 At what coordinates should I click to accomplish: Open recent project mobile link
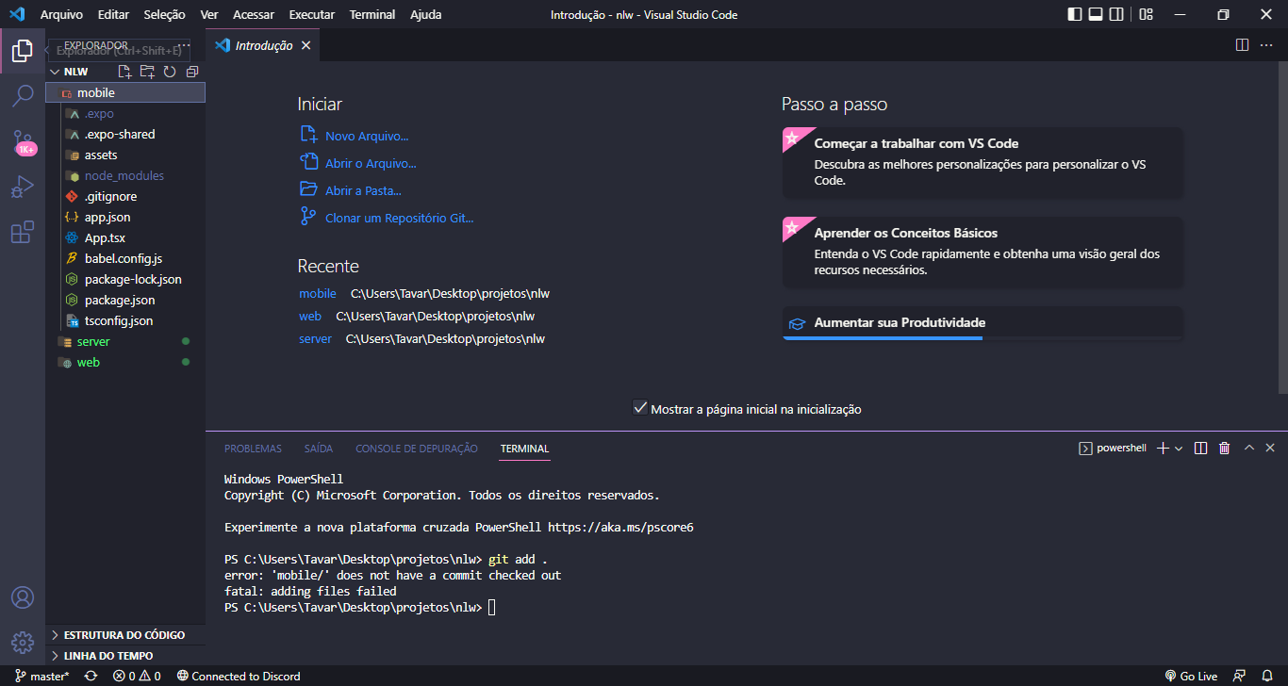pyautogui.click(x=318, y=294)
